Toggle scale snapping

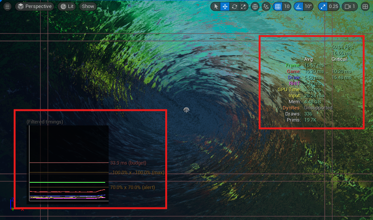[x=323, y=6]
